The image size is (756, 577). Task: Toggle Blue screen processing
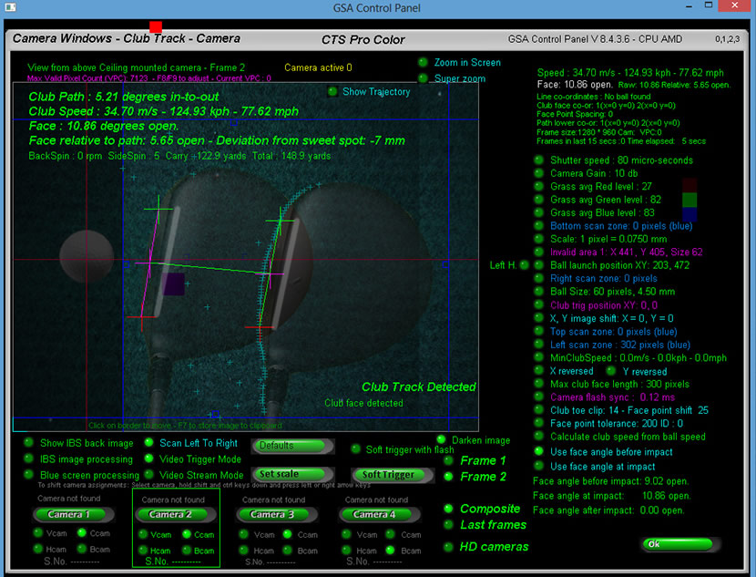pos(28,474)
